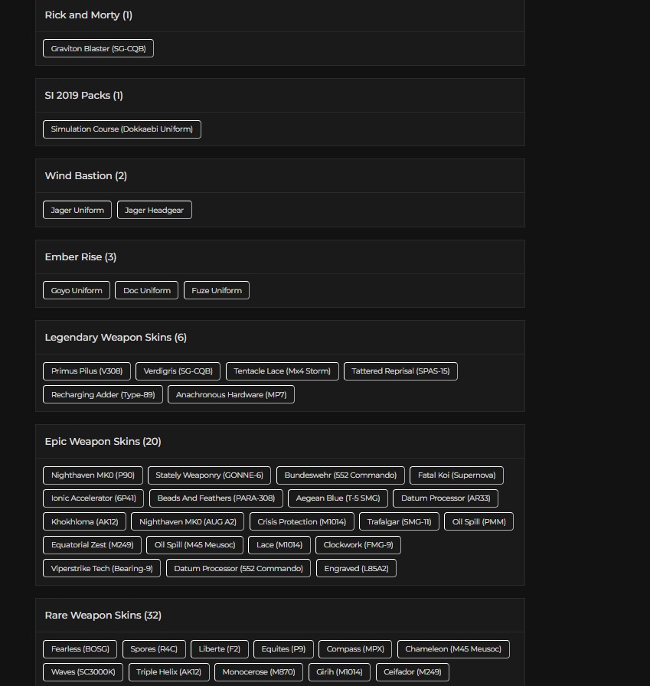Image resolution: width=650 pixels, height=686 pixels.
Task: Choose the Goyo Uniform tag
Action: (x=77, y=290)
